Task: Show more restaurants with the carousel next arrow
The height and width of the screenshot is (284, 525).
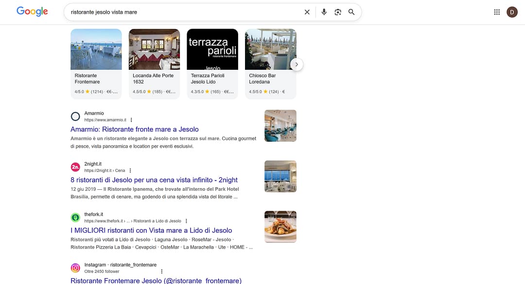Action: click(x=297, y=64)
